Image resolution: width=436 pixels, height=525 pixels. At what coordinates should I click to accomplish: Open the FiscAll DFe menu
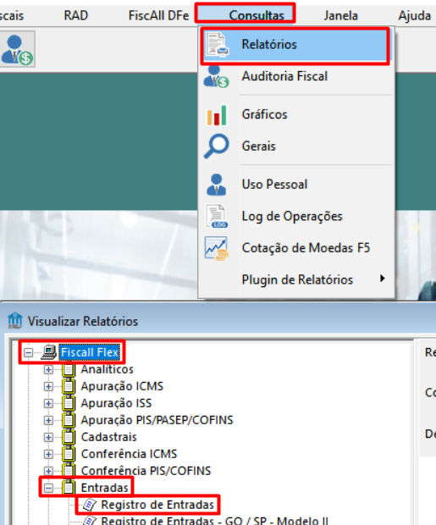(158, 15)
